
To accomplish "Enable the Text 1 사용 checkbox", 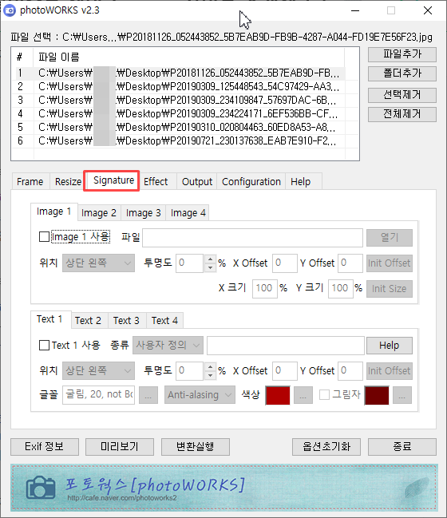I will pyautogui.click(x=44, y=346).
